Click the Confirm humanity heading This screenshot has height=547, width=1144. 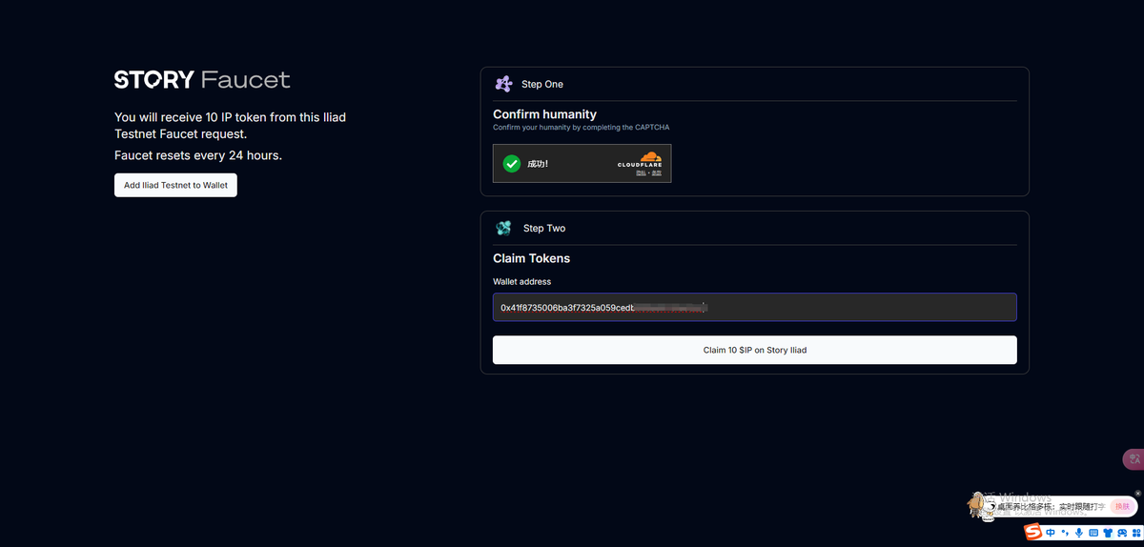544,114
